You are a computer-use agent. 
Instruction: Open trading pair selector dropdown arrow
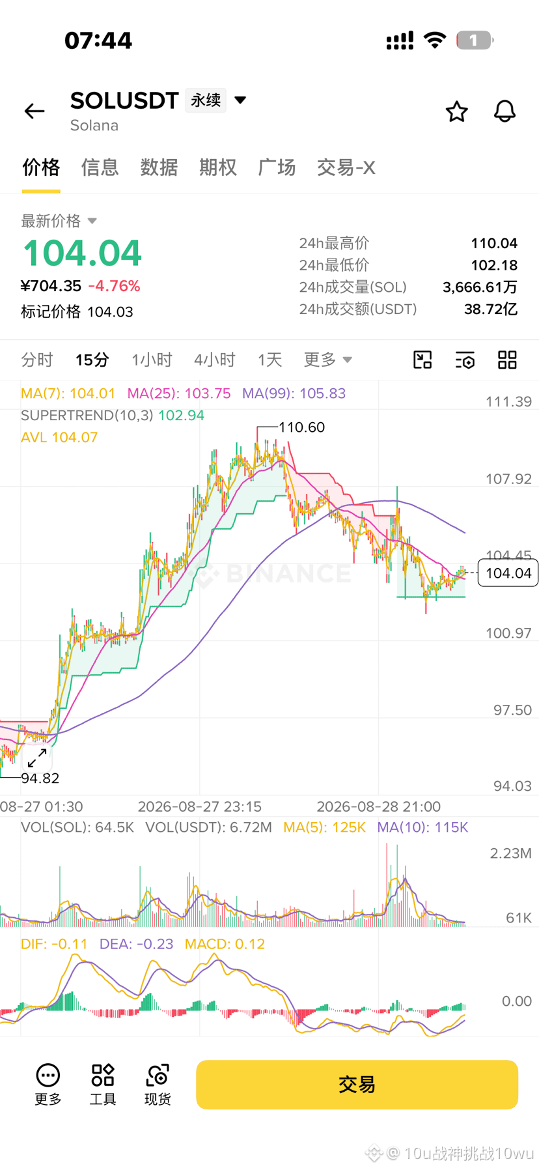coord(240,100)
